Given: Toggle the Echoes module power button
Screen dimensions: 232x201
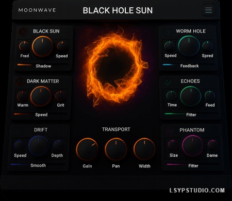Looking at the screenshot, I should pyautogui.click(x=167, y=81).
